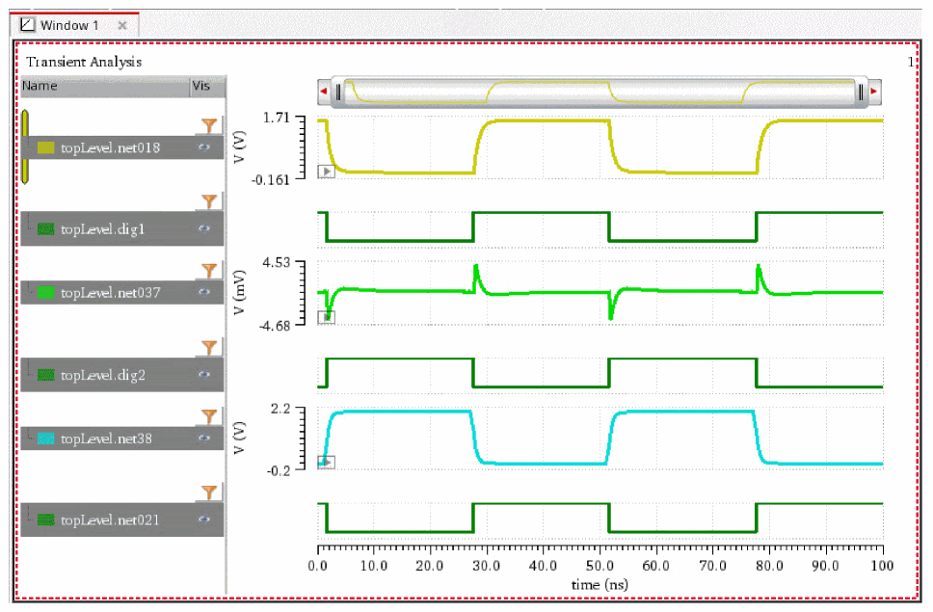Click the play marker on net018 trace
Screen dimensions: 933x612
pyautogui.click(x=326, y=172)
